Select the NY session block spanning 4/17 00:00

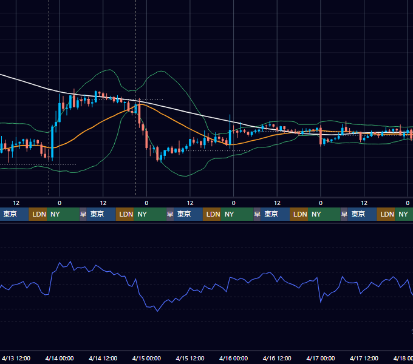(x=324, y=214)
